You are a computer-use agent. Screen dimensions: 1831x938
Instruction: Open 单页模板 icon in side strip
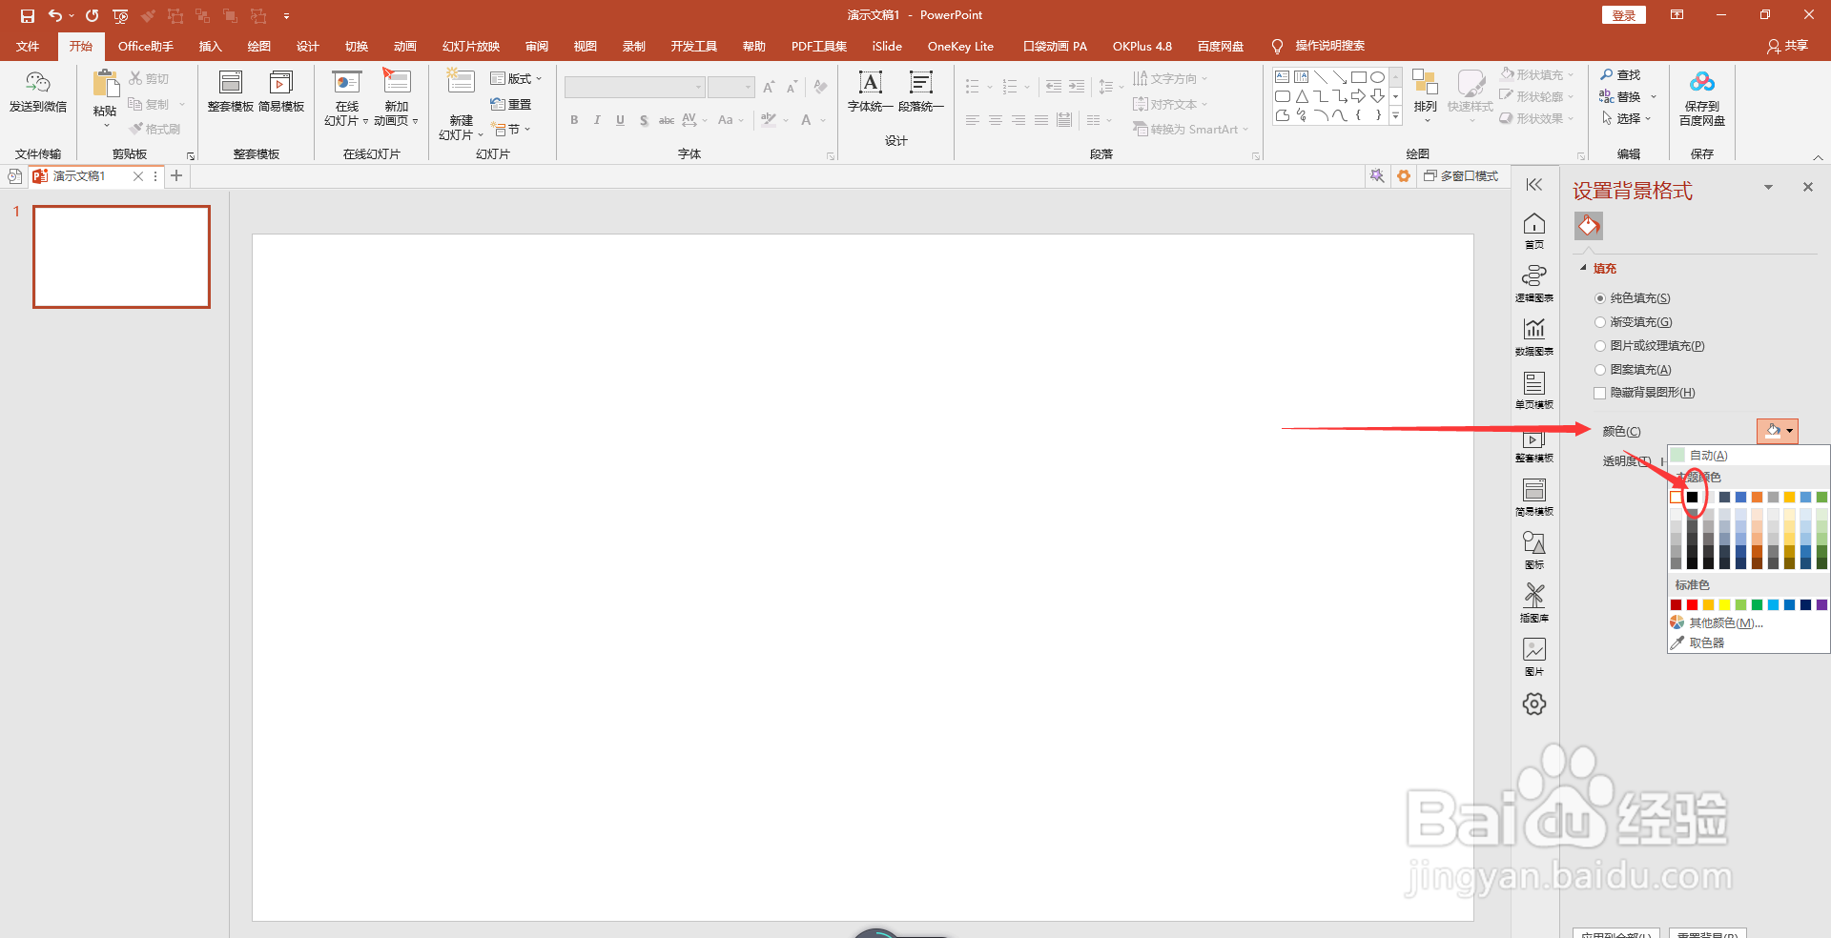1534,383
